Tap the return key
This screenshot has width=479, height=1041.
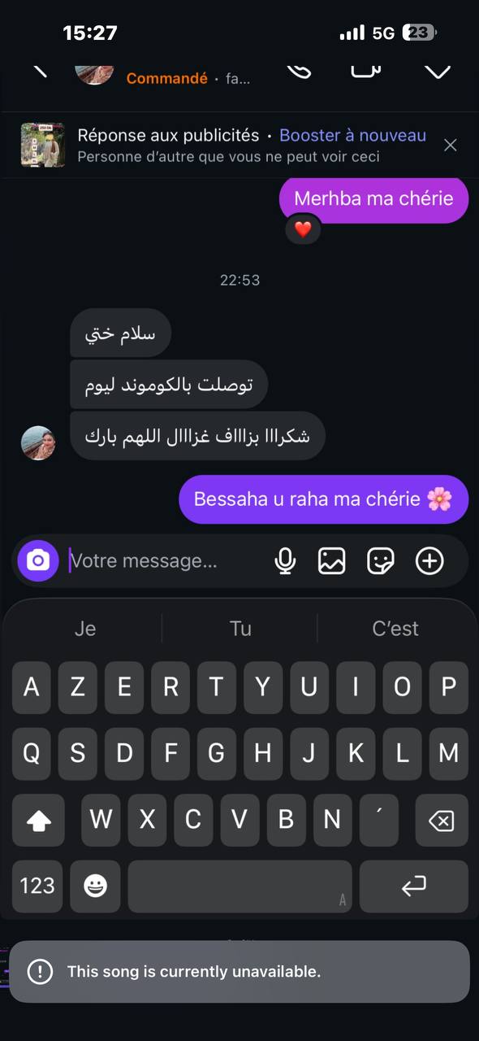tap(414, 886)
